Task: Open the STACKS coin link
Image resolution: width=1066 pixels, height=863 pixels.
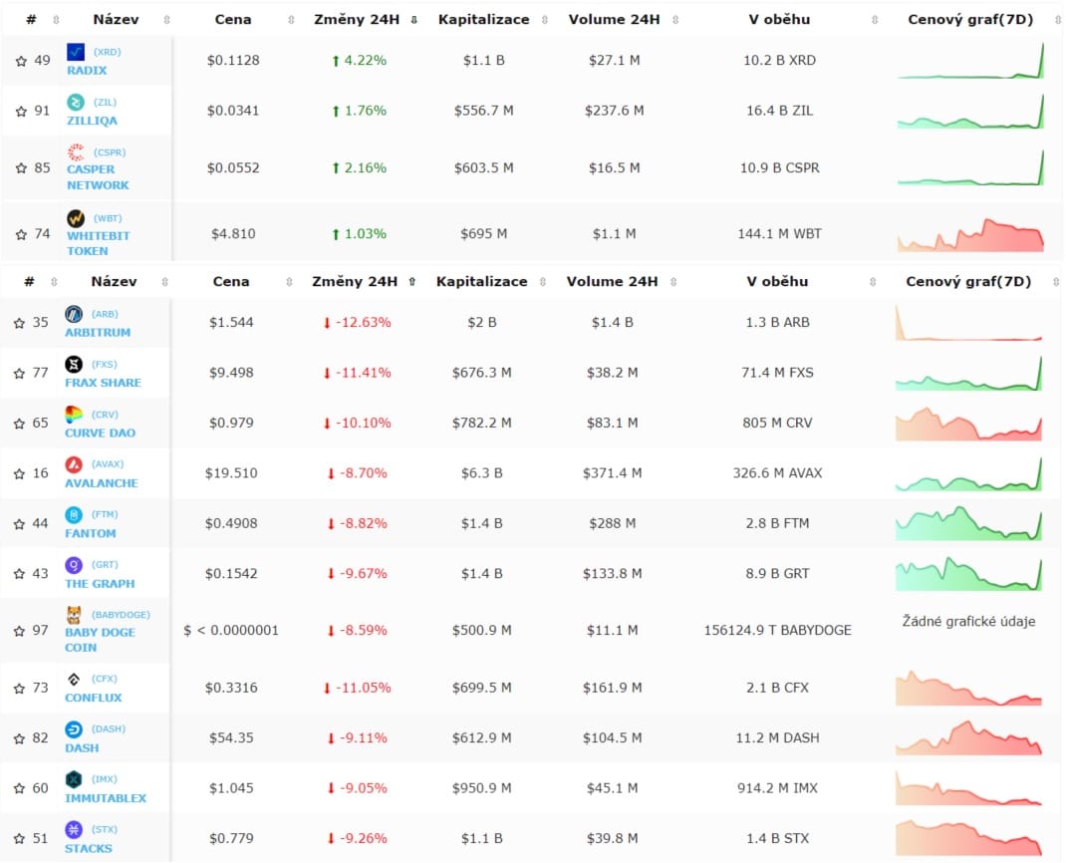Action: coord(89,849)
